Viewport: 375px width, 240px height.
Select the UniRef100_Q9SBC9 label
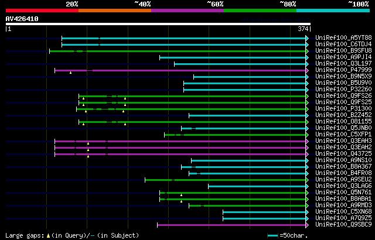click(x=343, y=225)
